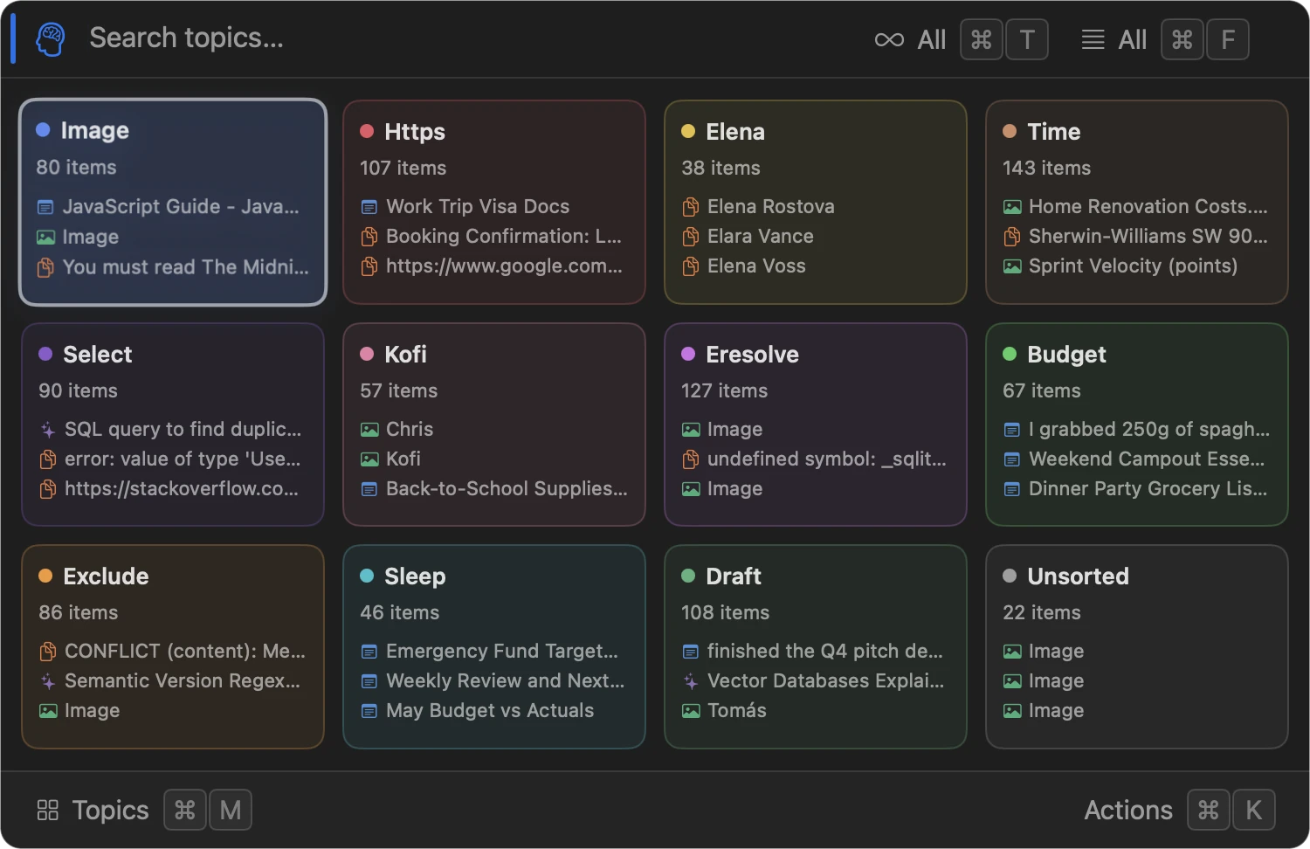Open Dinner Party Grocery Lis... note
Screen dimensions: 1310x849
(x=1148, y=489)
